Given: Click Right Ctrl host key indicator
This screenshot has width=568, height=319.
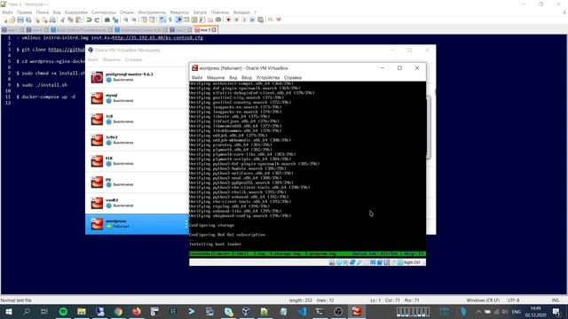Looking at the screenshot, I should coord(412,262).
